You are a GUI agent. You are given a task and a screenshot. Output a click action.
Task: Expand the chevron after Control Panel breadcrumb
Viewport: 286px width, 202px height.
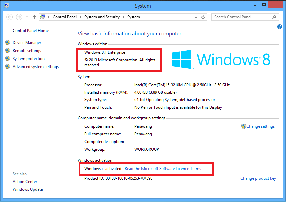80,17
